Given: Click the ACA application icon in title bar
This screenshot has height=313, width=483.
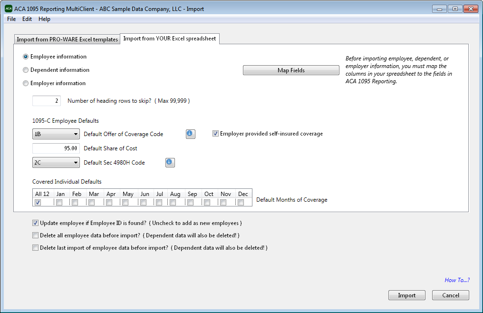Looking at the screenshot, I should pyautogui.click(x=8, y=9).
